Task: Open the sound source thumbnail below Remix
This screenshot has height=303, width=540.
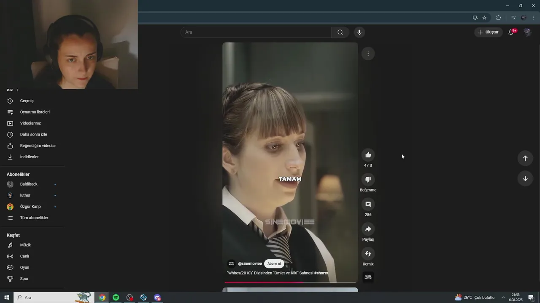Action: tap(368, 277)
